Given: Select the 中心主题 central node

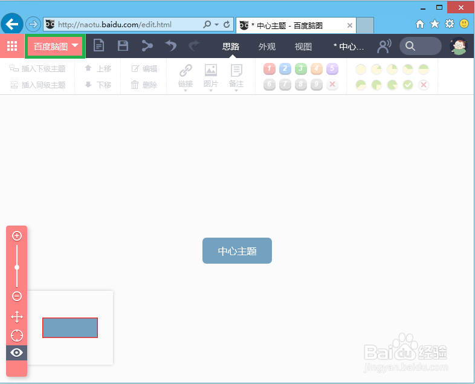Looking at the screenshot, I should [x=237, y=250].
